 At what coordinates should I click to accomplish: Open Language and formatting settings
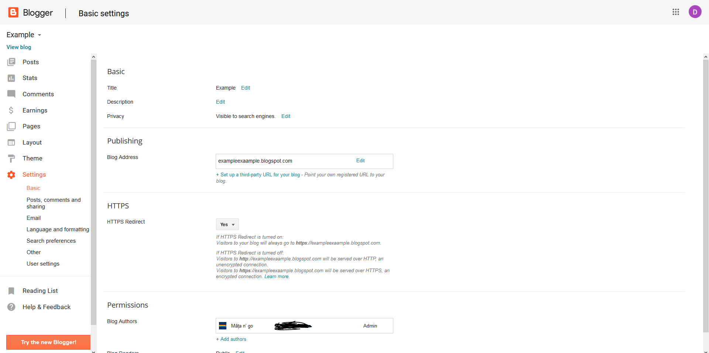[x=58, y=229]
